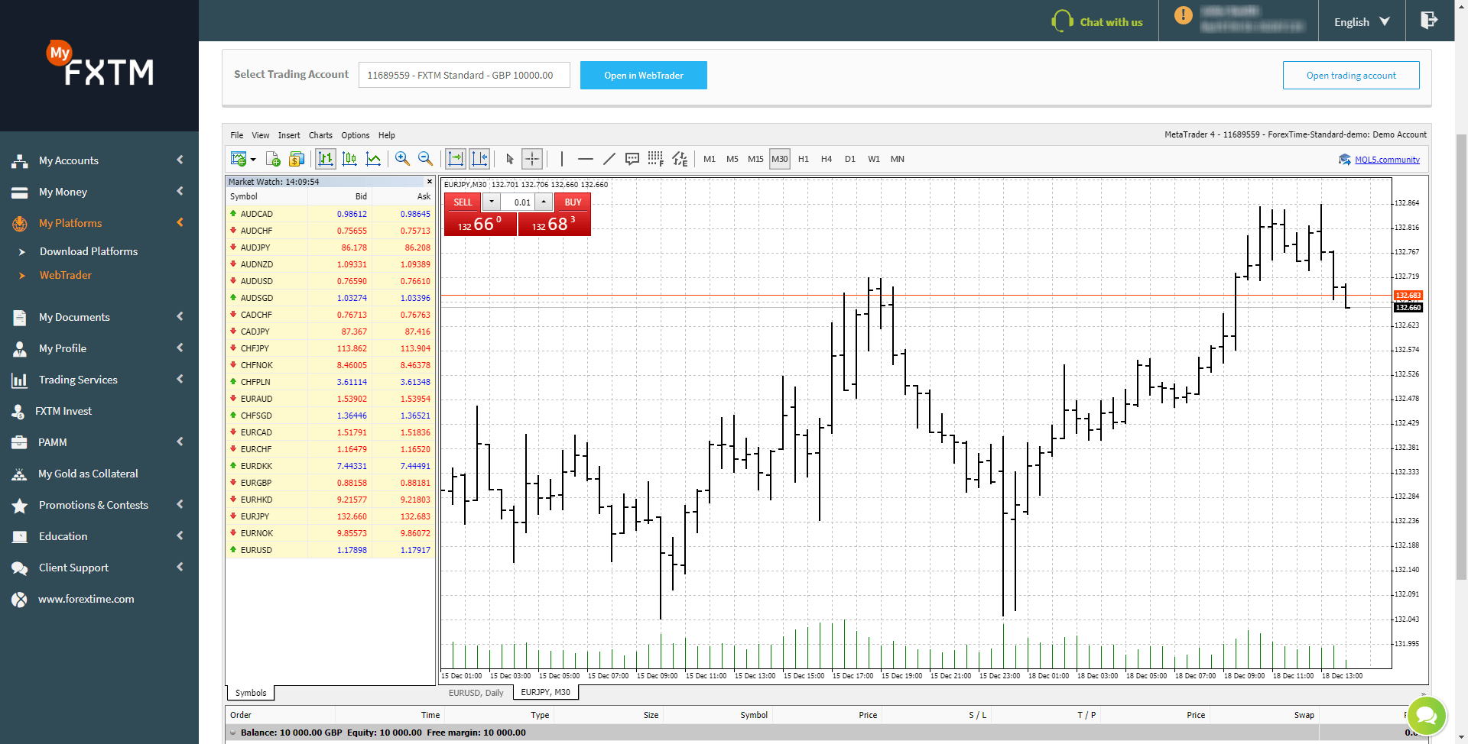Image resolution: width=1468 pixels, height=744 pixels.
Task: Click the trade volume input field
Action: (518, 202)
